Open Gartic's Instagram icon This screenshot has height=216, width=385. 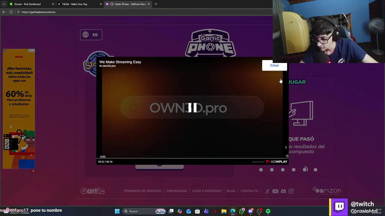click(291, 191)
